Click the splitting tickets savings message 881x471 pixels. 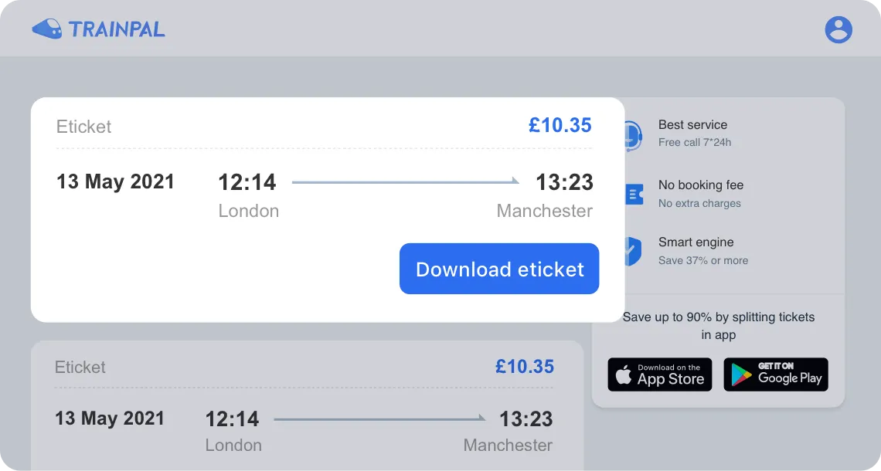[719, 325]
